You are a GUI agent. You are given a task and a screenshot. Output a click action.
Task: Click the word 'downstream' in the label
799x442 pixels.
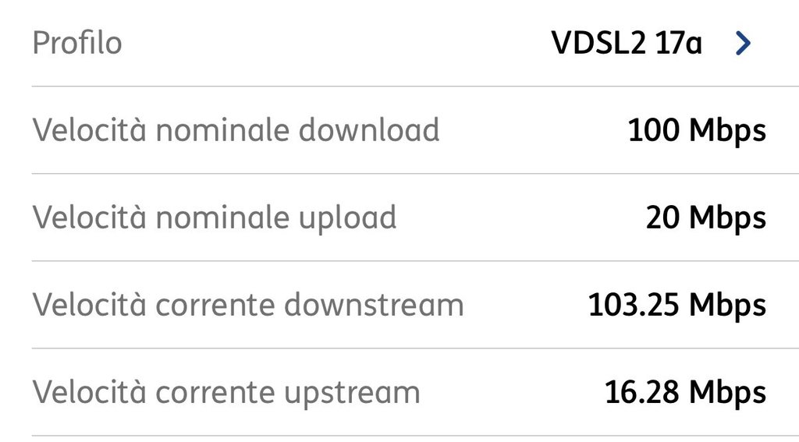[374, 305]
